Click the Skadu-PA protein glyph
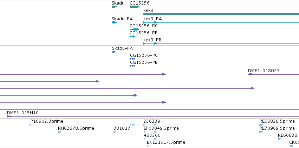The width and height of the screenshot is (299, 148). point(114,52)
